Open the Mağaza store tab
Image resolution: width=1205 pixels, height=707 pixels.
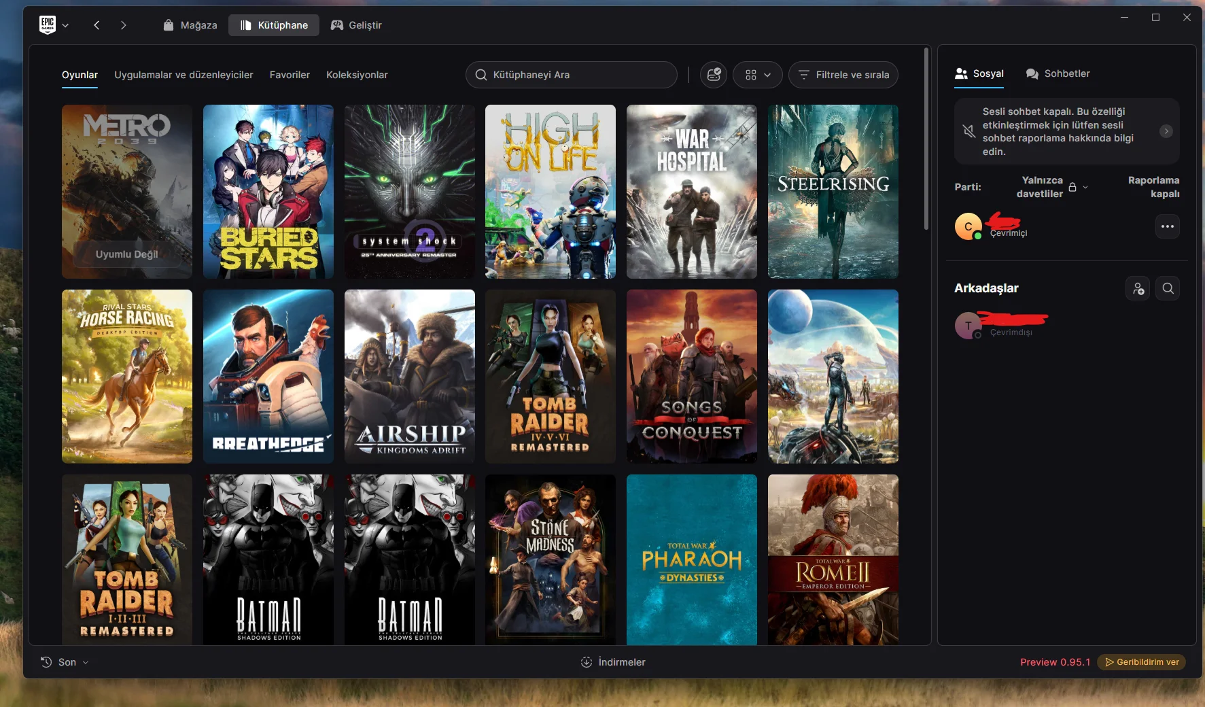190,25
